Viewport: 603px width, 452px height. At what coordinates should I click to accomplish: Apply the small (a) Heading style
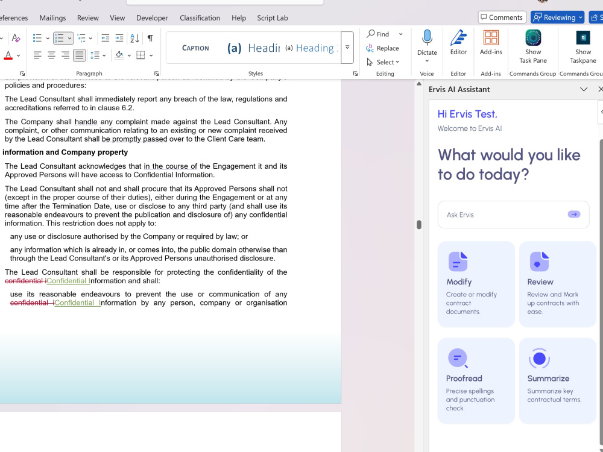tap(312, 48)
